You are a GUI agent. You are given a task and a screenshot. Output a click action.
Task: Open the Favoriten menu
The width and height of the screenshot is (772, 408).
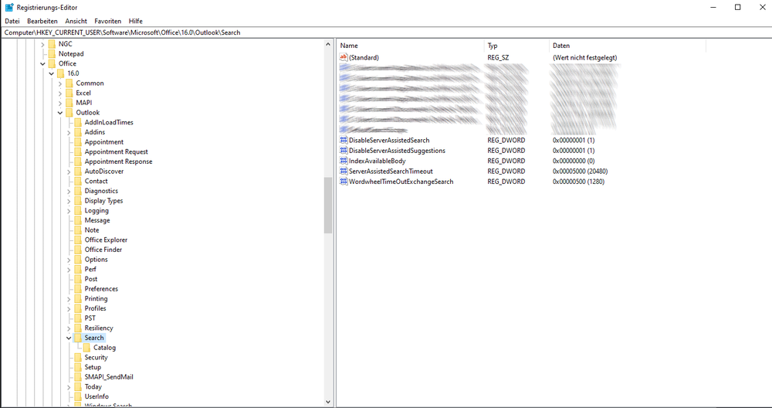click(107, 21)
